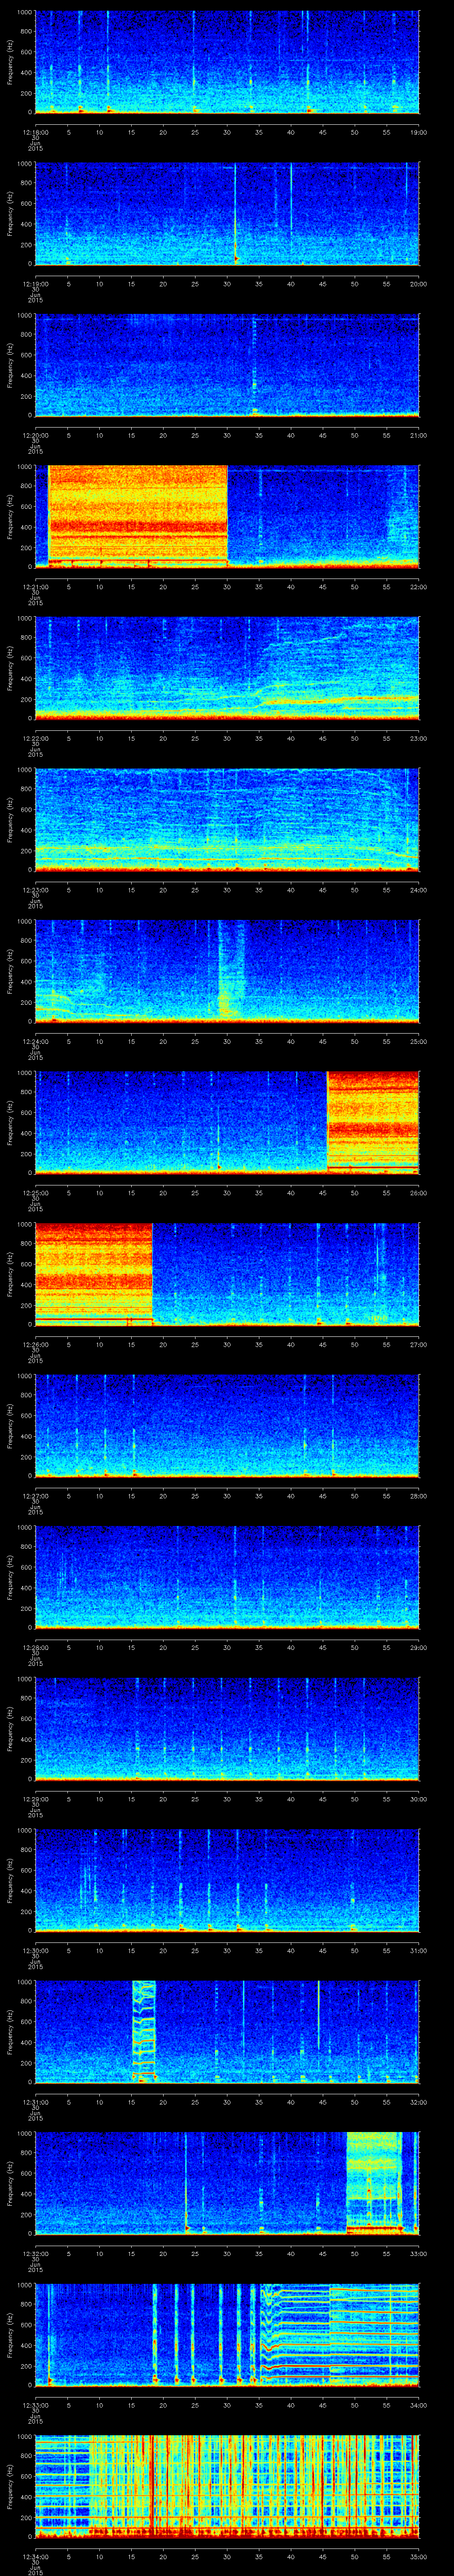
Task: Click the 34:00 end time label
Action: point(419,2405)
